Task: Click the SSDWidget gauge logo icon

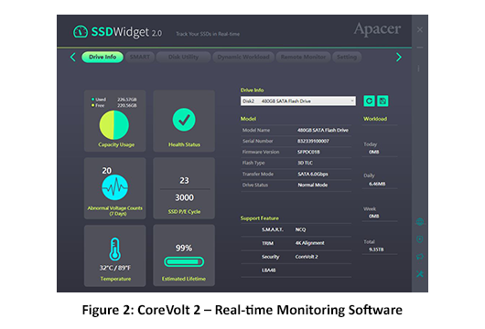Action: (81, 32)
